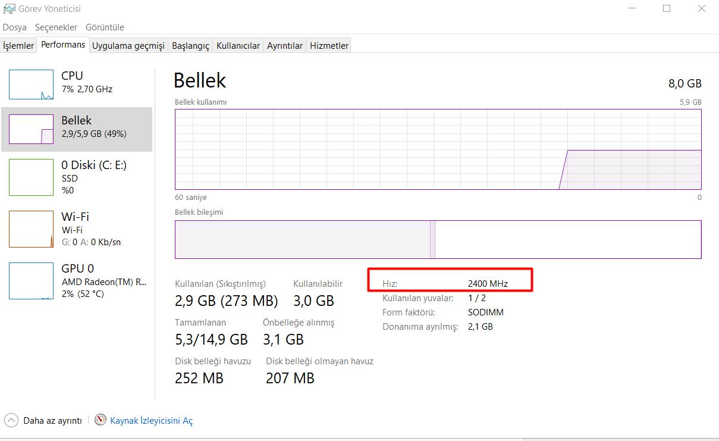Image resolution: width=719 pixels, height=441 pixels.
Task: Click the Bellek bileşimi composition bar
Action: 438,239
